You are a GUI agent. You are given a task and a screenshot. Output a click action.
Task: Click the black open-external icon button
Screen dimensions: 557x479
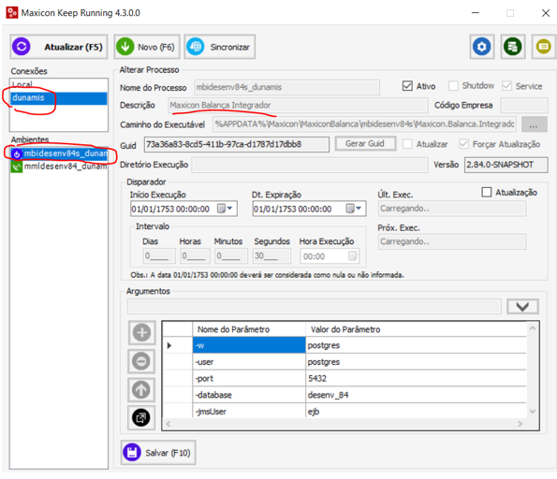pos(141,417)
